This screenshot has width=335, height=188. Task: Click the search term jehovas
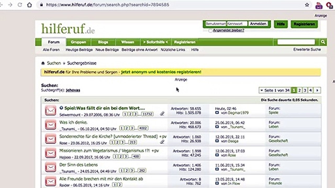(x=73, y=90)
